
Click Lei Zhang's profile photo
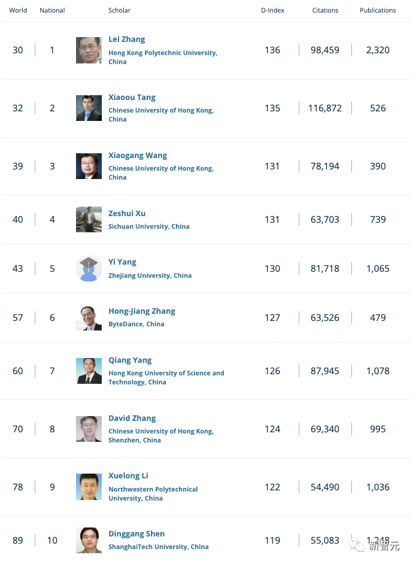coord(89,50)
